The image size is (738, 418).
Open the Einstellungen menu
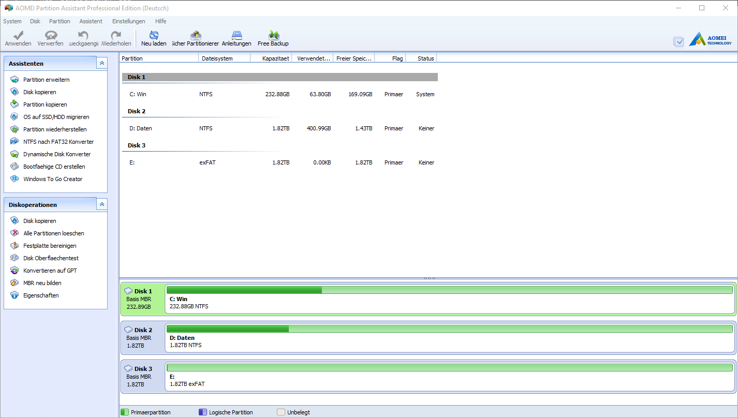coord(129,21)
